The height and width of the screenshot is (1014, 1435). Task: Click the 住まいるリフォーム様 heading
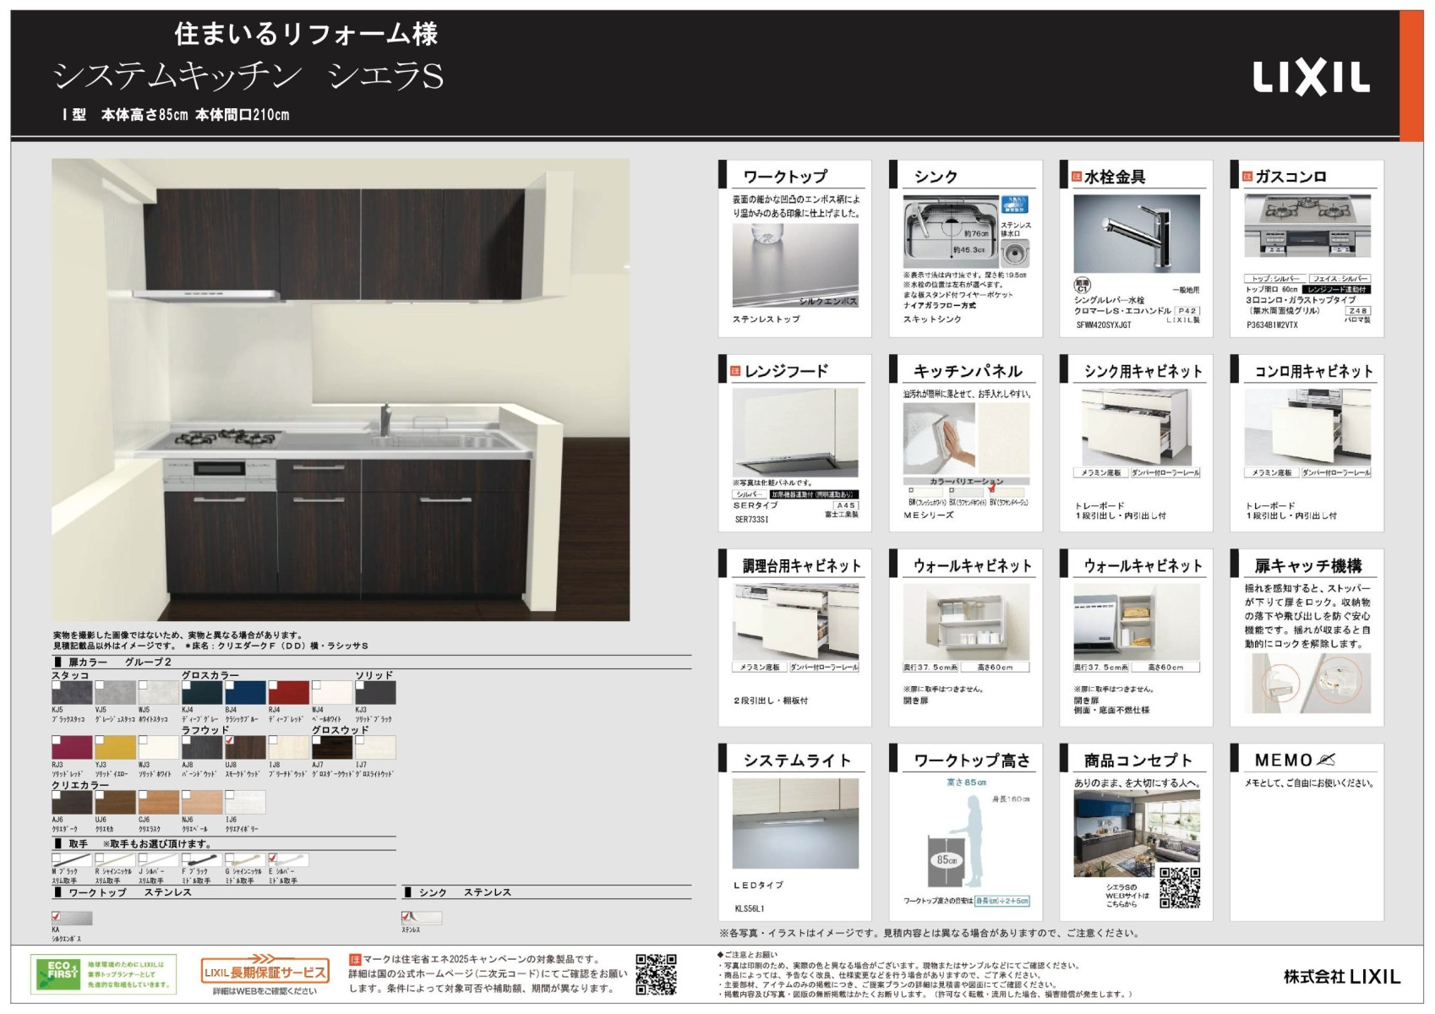(306, 34)
